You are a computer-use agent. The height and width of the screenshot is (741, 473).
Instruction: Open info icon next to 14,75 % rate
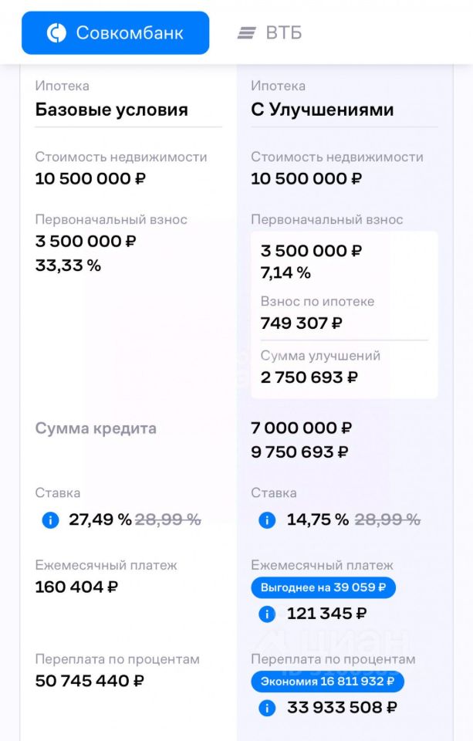[267, 520]
